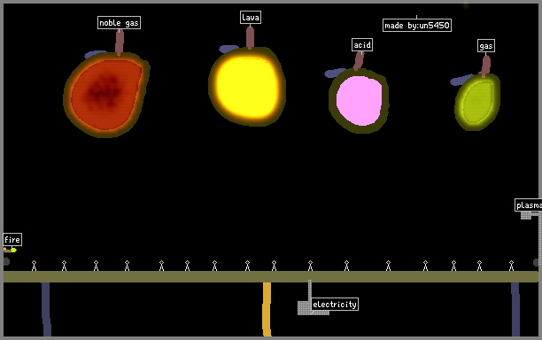Click the acid sign label
542x340 pixels.
pos(362,45)
